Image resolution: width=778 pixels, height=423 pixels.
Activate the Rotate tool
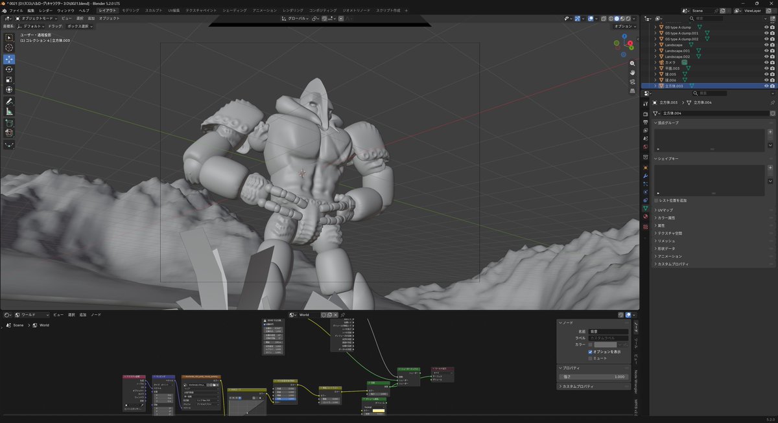9,69
